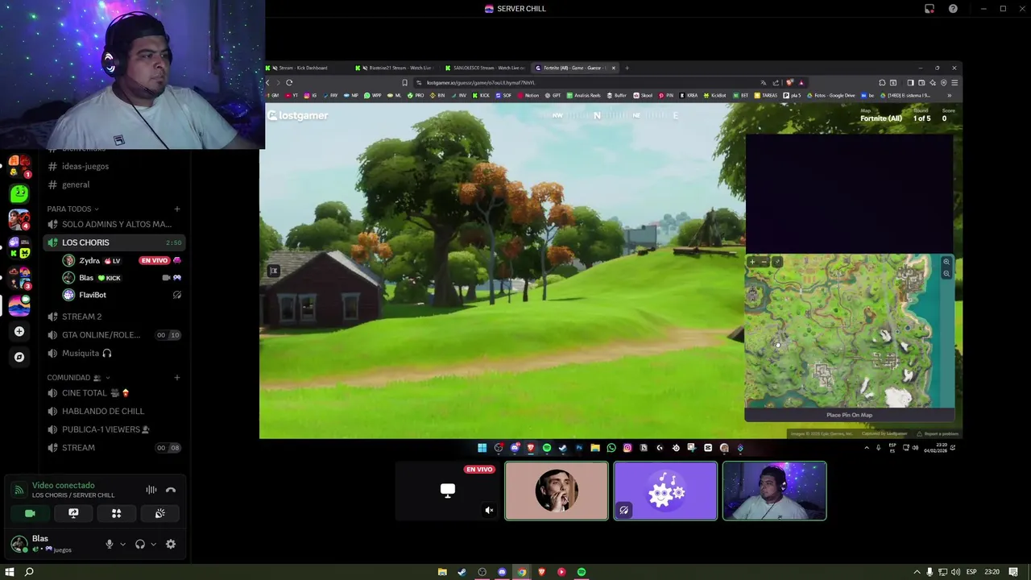Open a new browser tab
The width and height of the screenshot is (1031, 580).
pos(627,68)
